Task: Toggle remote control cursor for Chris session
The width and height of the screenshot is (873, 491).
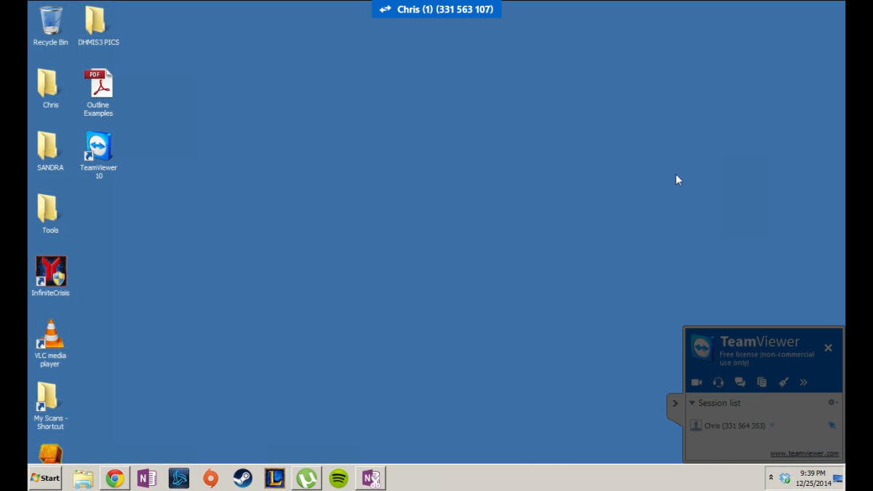Action: click(x=832, y=426)
